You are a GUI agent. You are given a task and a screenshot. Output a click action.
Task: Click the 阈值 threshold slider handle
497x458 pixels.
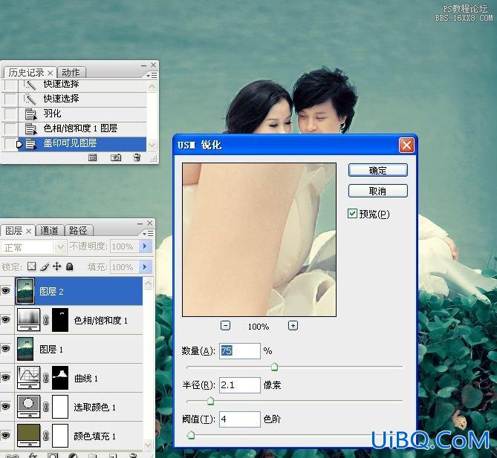pyautogui.click(x=191, y=435)
